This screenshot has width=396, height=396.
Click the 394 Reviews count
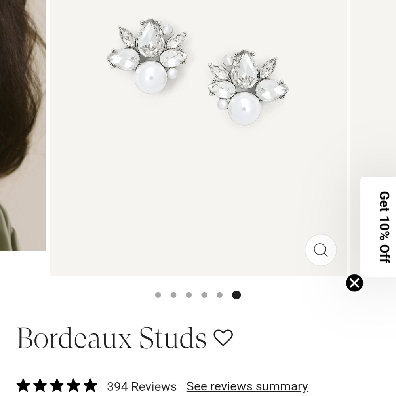[142, 386]
